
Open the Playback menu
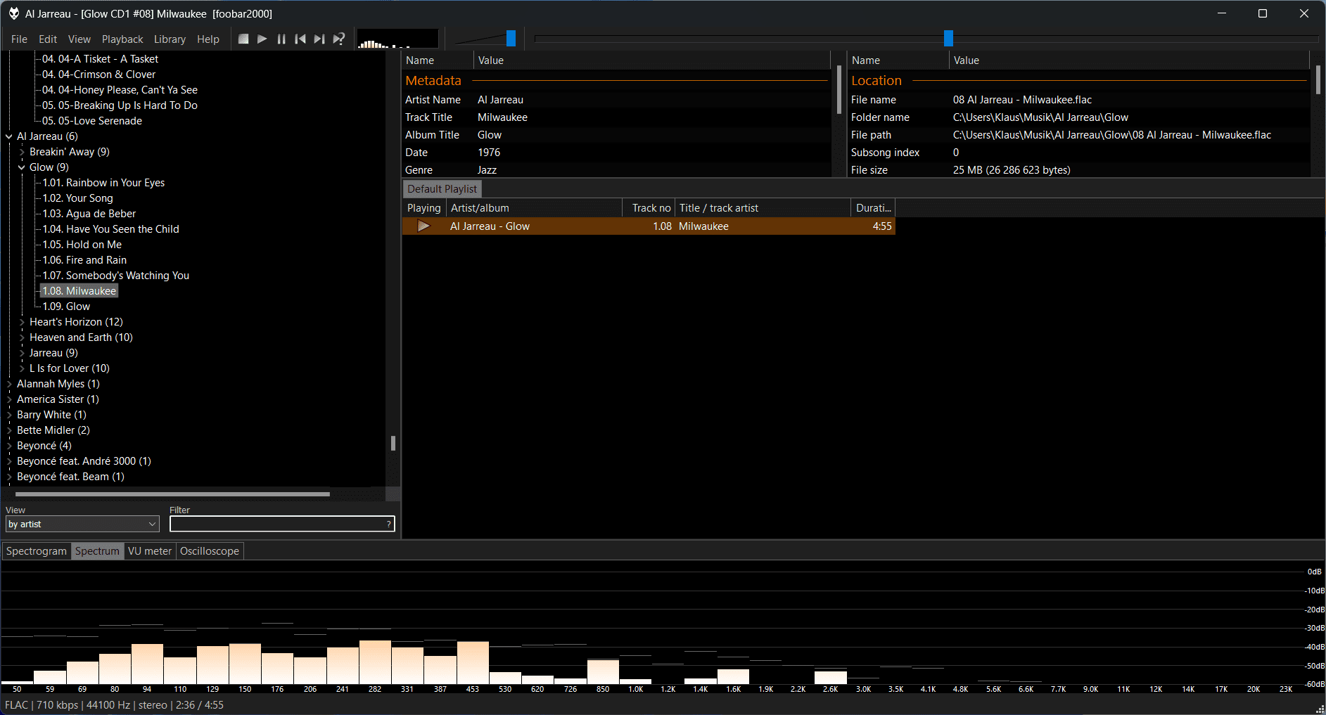click(122, 39)
